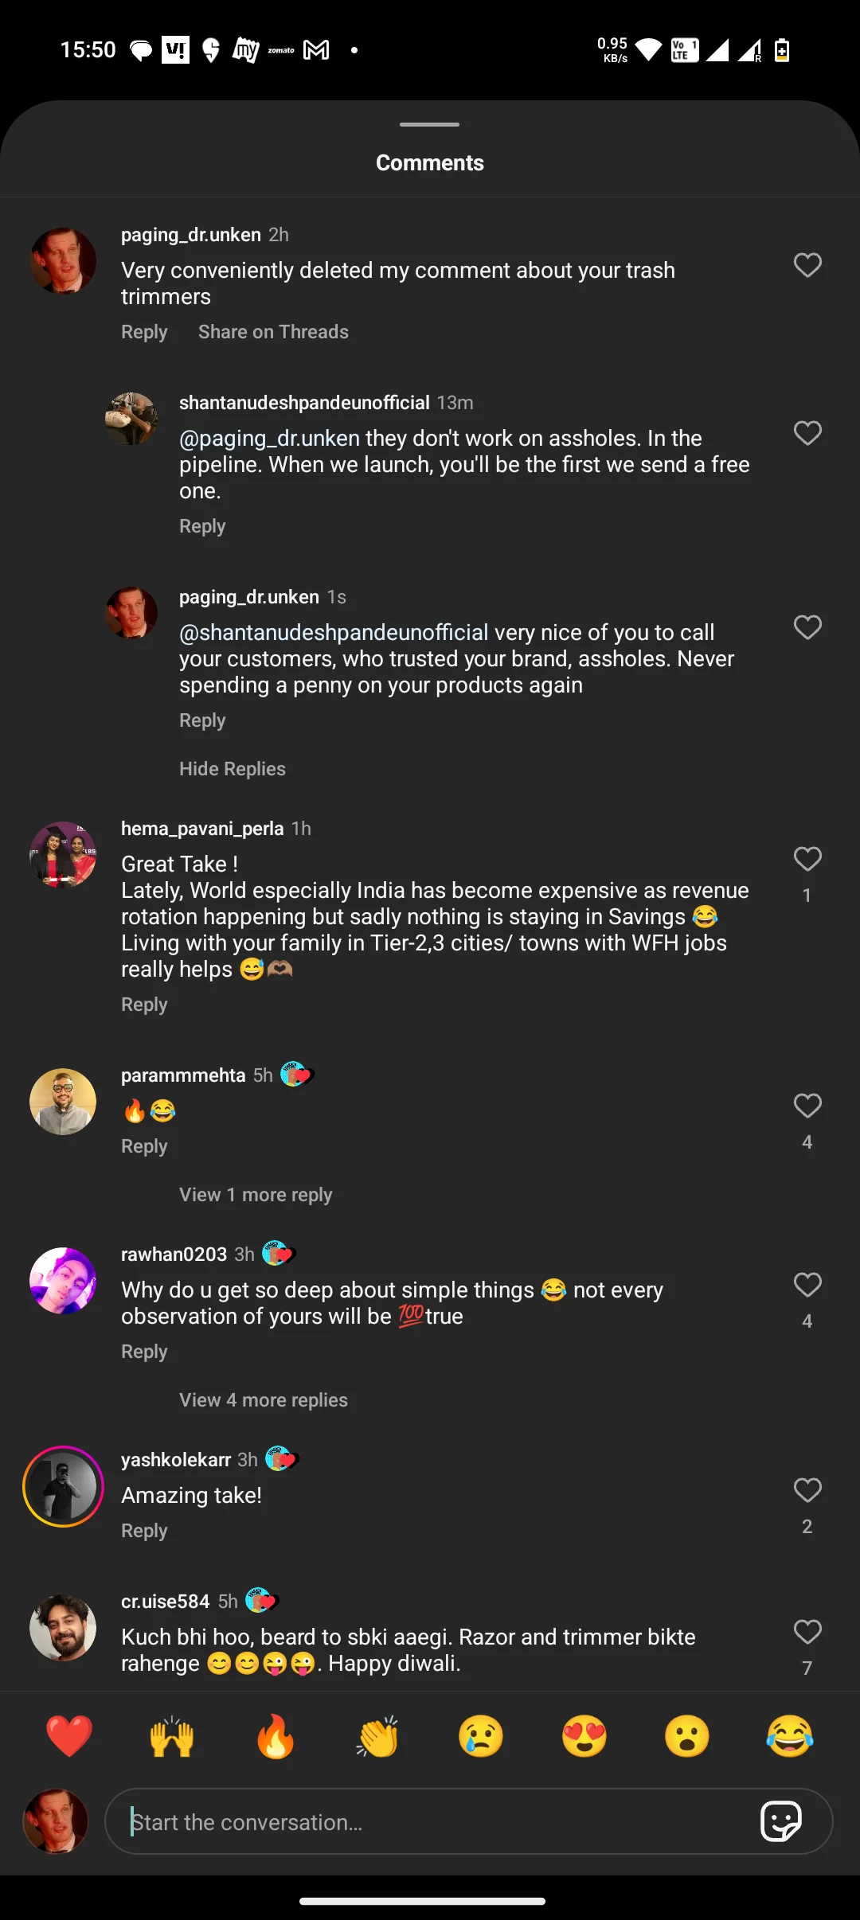Like paging_dr.unken's trash trimmers comment

[807, 265]
